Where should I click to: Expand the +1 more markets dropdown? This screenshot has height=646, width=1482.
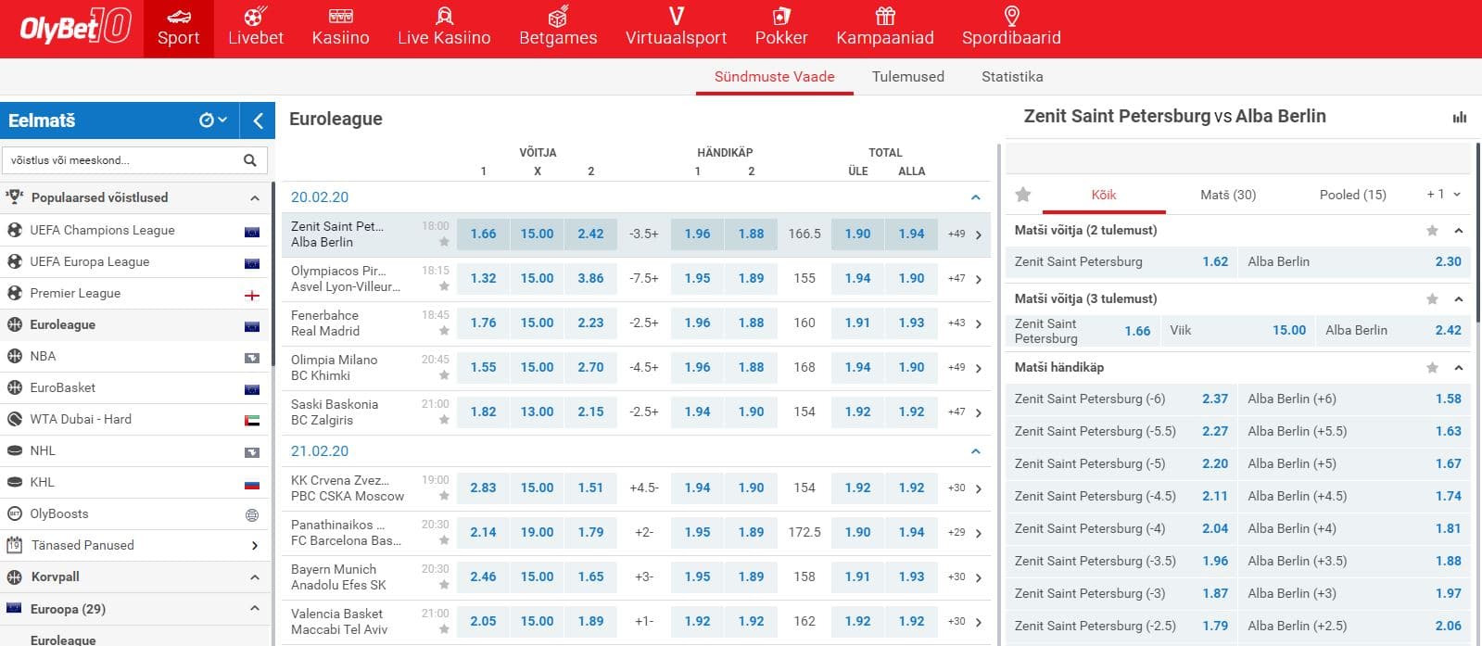[x=1443, y=195]
